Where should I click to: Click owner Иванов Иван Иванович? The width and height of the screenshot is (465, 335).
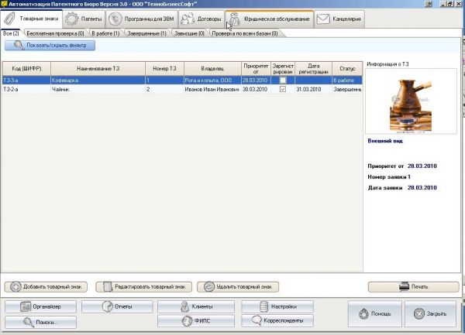(212, 89)
